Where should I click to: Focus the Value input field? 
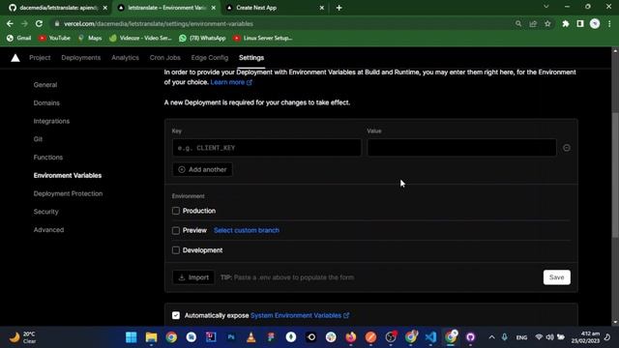click(x=462, y=148)
